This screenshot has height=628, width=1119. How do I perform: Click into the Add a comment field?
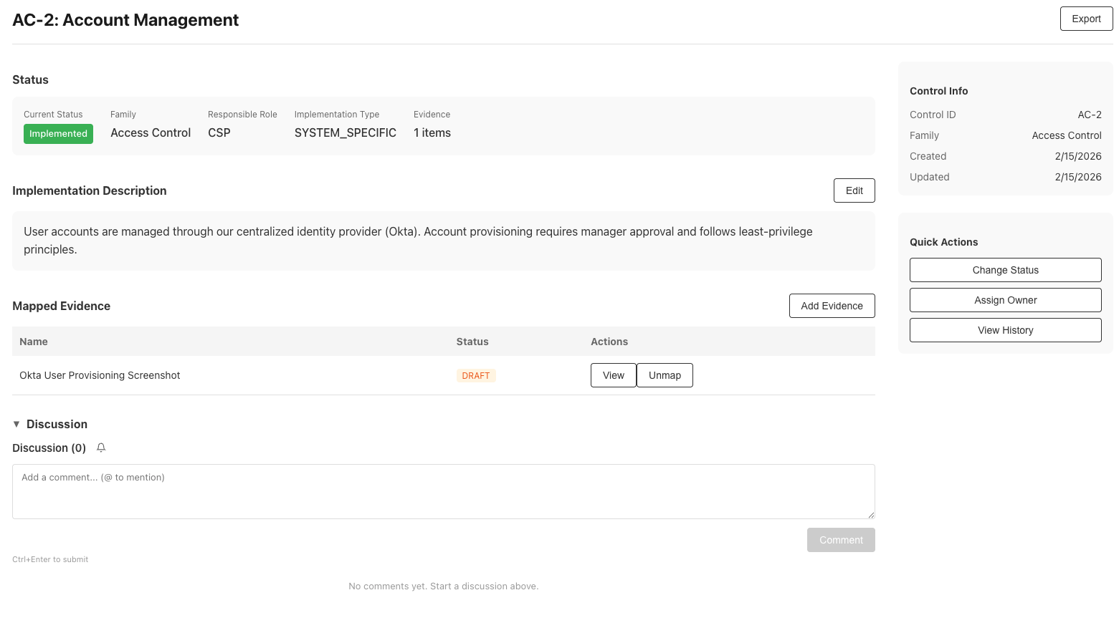point(443,491)
